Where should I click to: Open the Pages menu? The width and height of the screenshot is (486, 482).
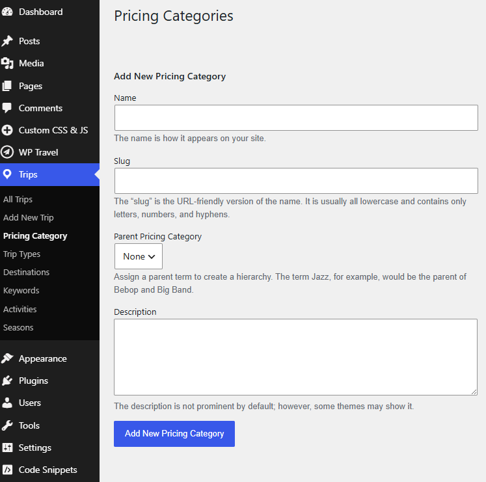click(x=49, y=86)
